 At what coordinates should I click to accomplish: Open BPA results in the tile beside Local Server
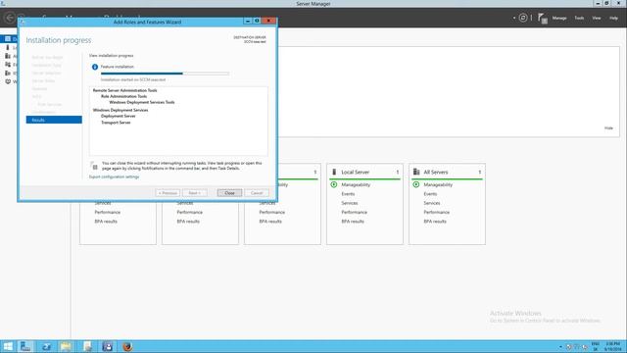click(270, 222)
